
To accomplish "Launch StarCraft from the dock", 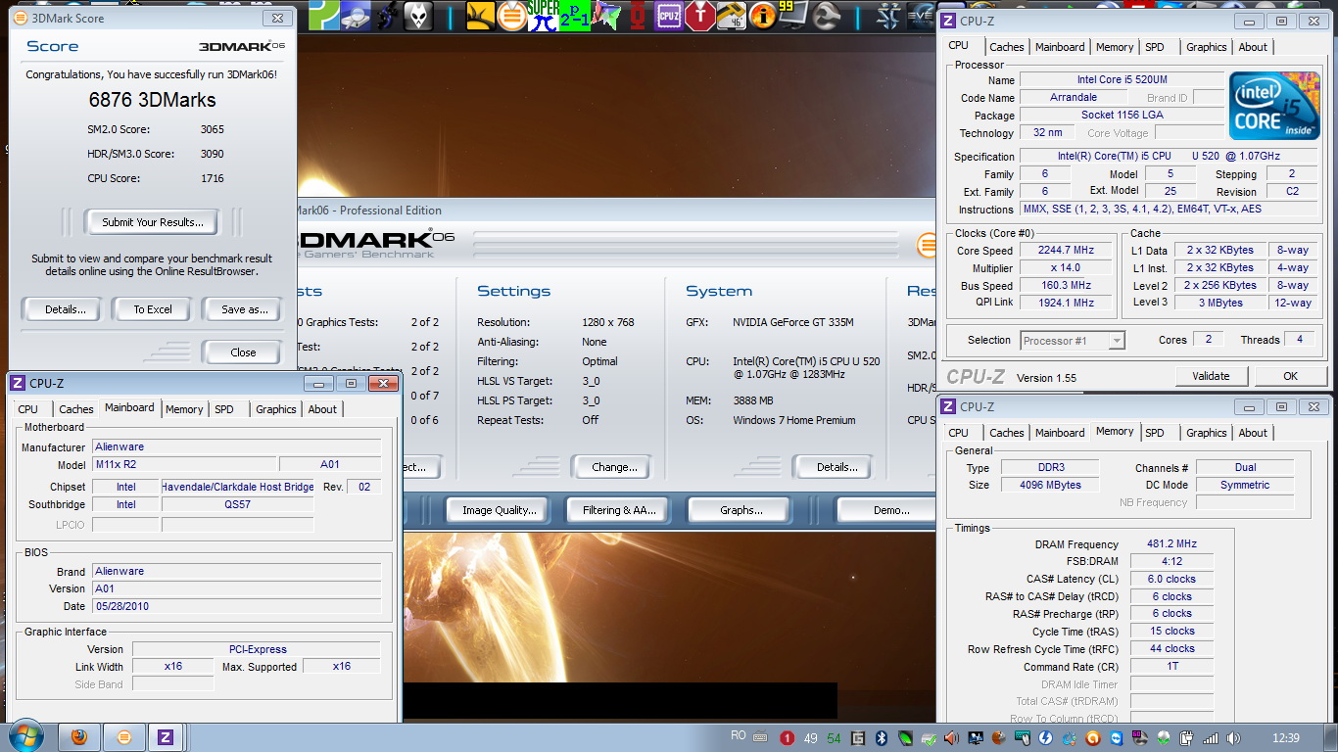I will tap(888, 16).
